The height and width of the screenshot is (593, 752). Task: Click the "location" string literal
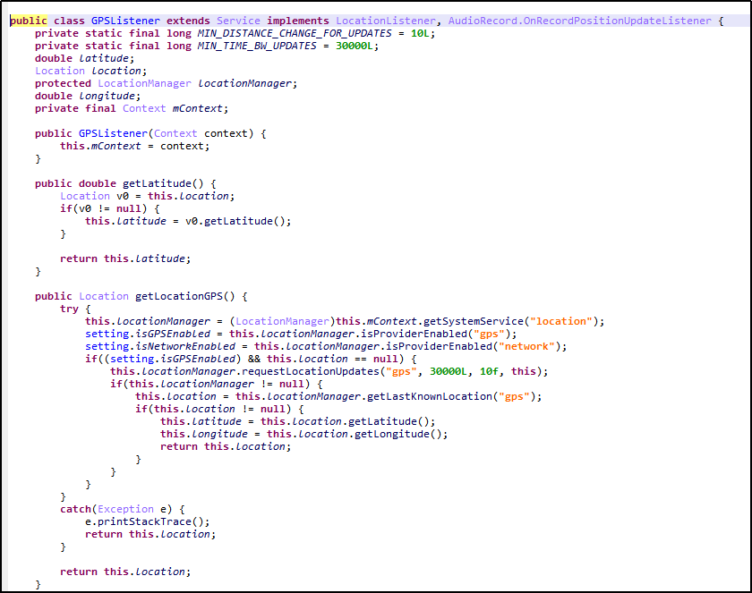click(x=568, y=321)
